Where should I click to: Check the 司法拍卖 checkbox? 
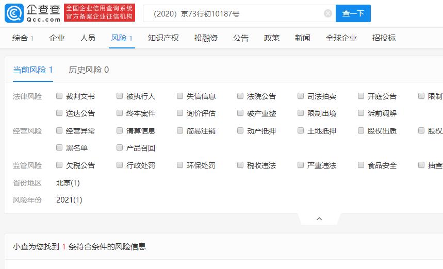pyautogui.click(x=301, y=96)
